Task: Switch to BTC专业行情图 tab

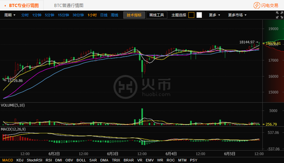Action: tap(24, 5)
